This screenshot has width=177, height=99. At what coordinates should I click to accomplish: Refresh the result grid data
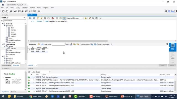coord(42,45)
